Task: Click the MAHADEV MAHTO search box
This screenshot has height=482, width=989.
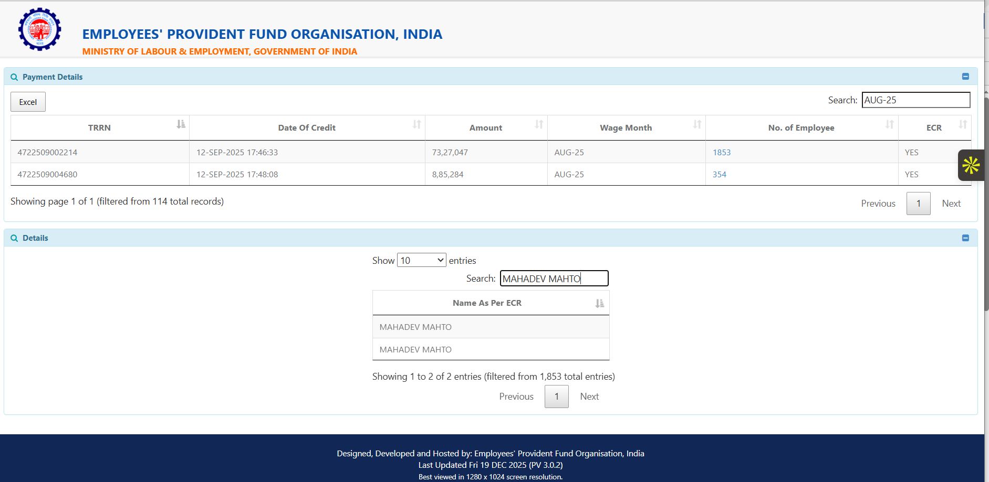Action: click(554, 279)
